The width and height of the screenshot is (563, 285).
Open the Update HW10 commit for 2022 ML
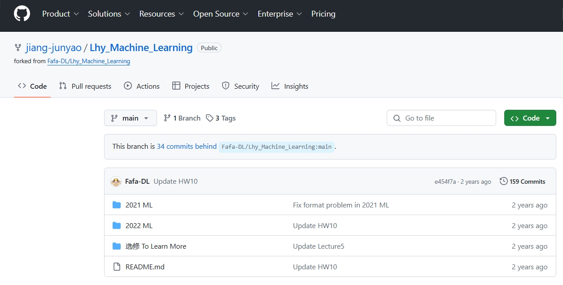click(x=315, y=225)
